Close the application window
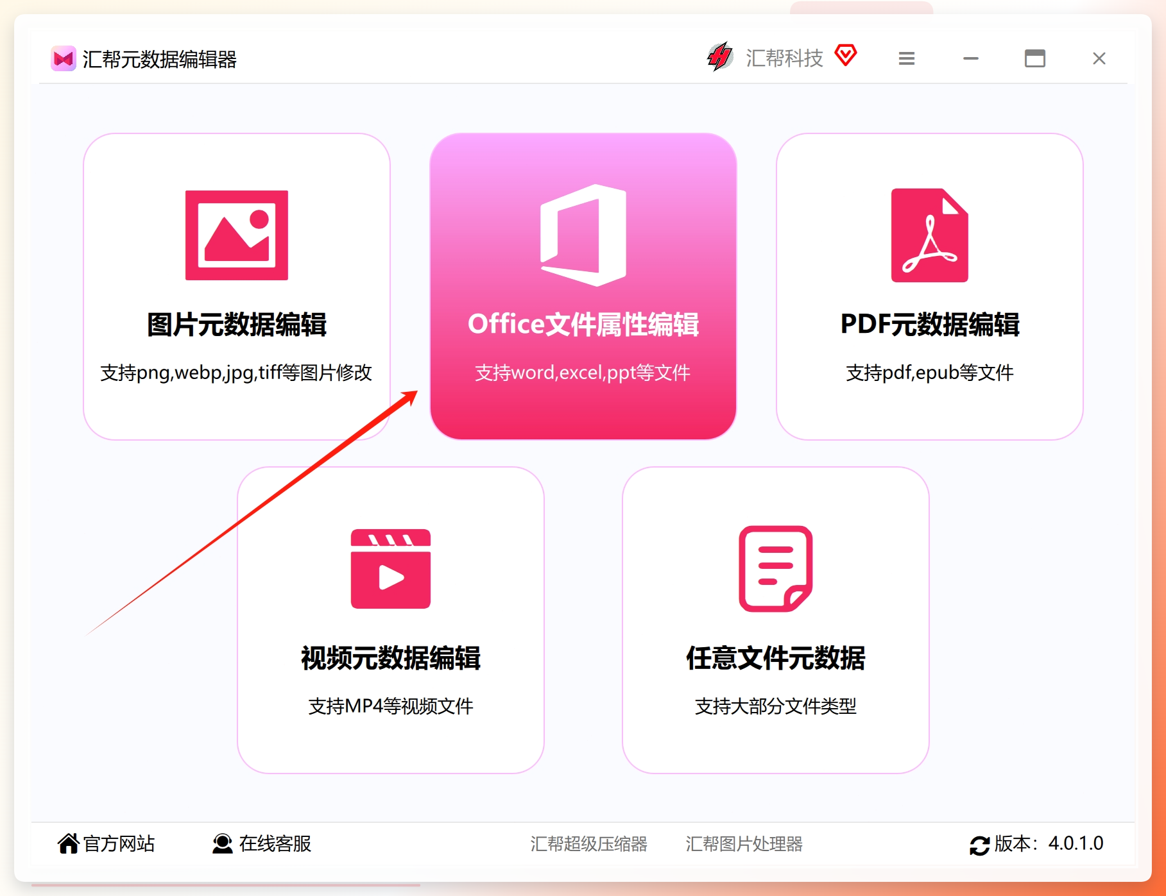Image resolution: width=1166 pixels, height=896 pixels. point(1099,58)
